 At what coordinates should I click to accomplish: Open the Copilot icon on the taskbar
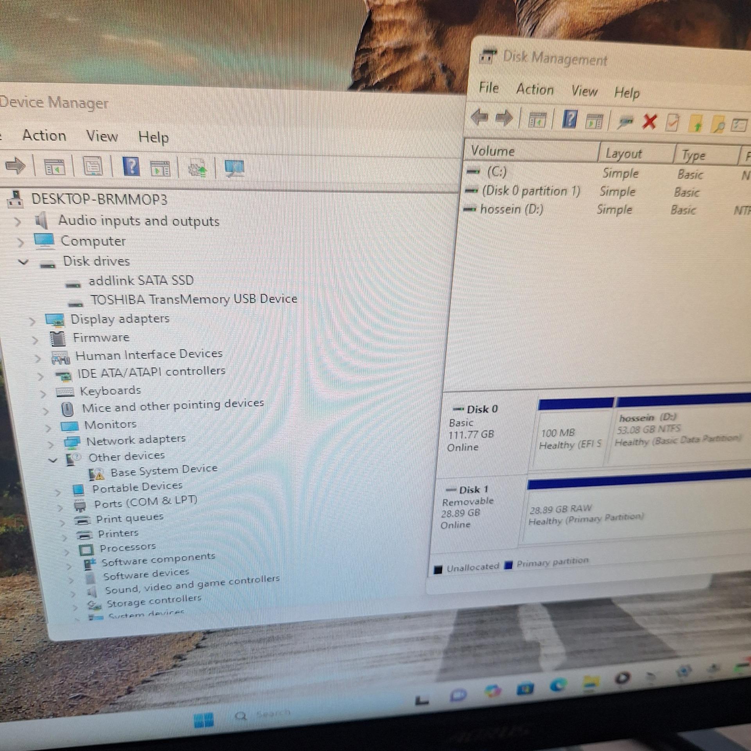pyautogui.click(x=493, y=691)
